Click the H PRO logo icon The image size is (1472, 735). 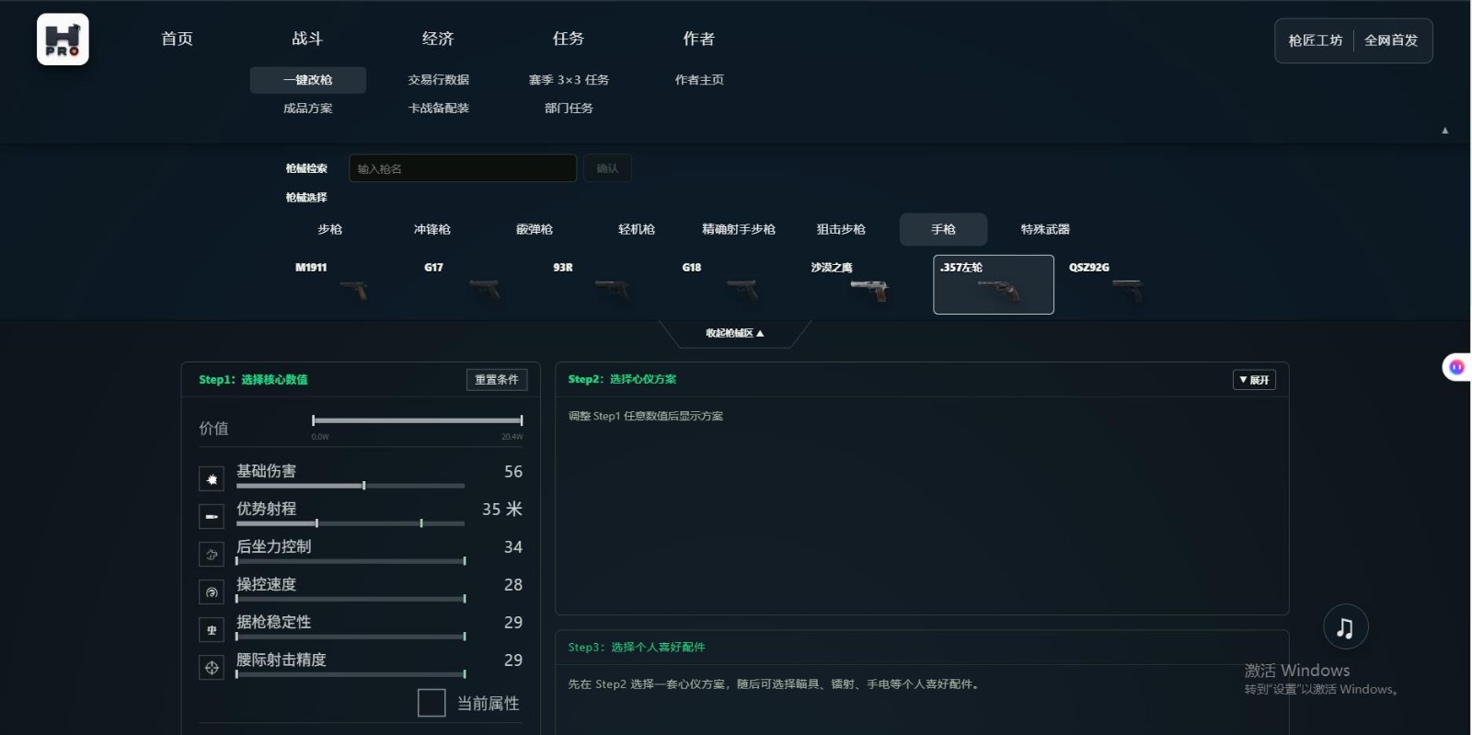[63, 40]
